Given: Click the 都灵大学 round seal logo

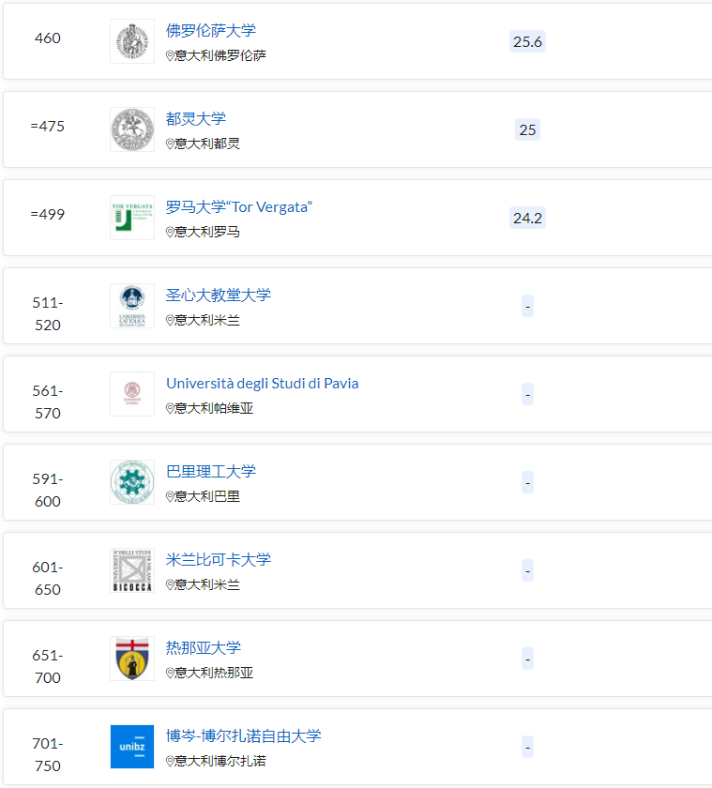Looking at the screenshot, I should (x=132, y=129).
